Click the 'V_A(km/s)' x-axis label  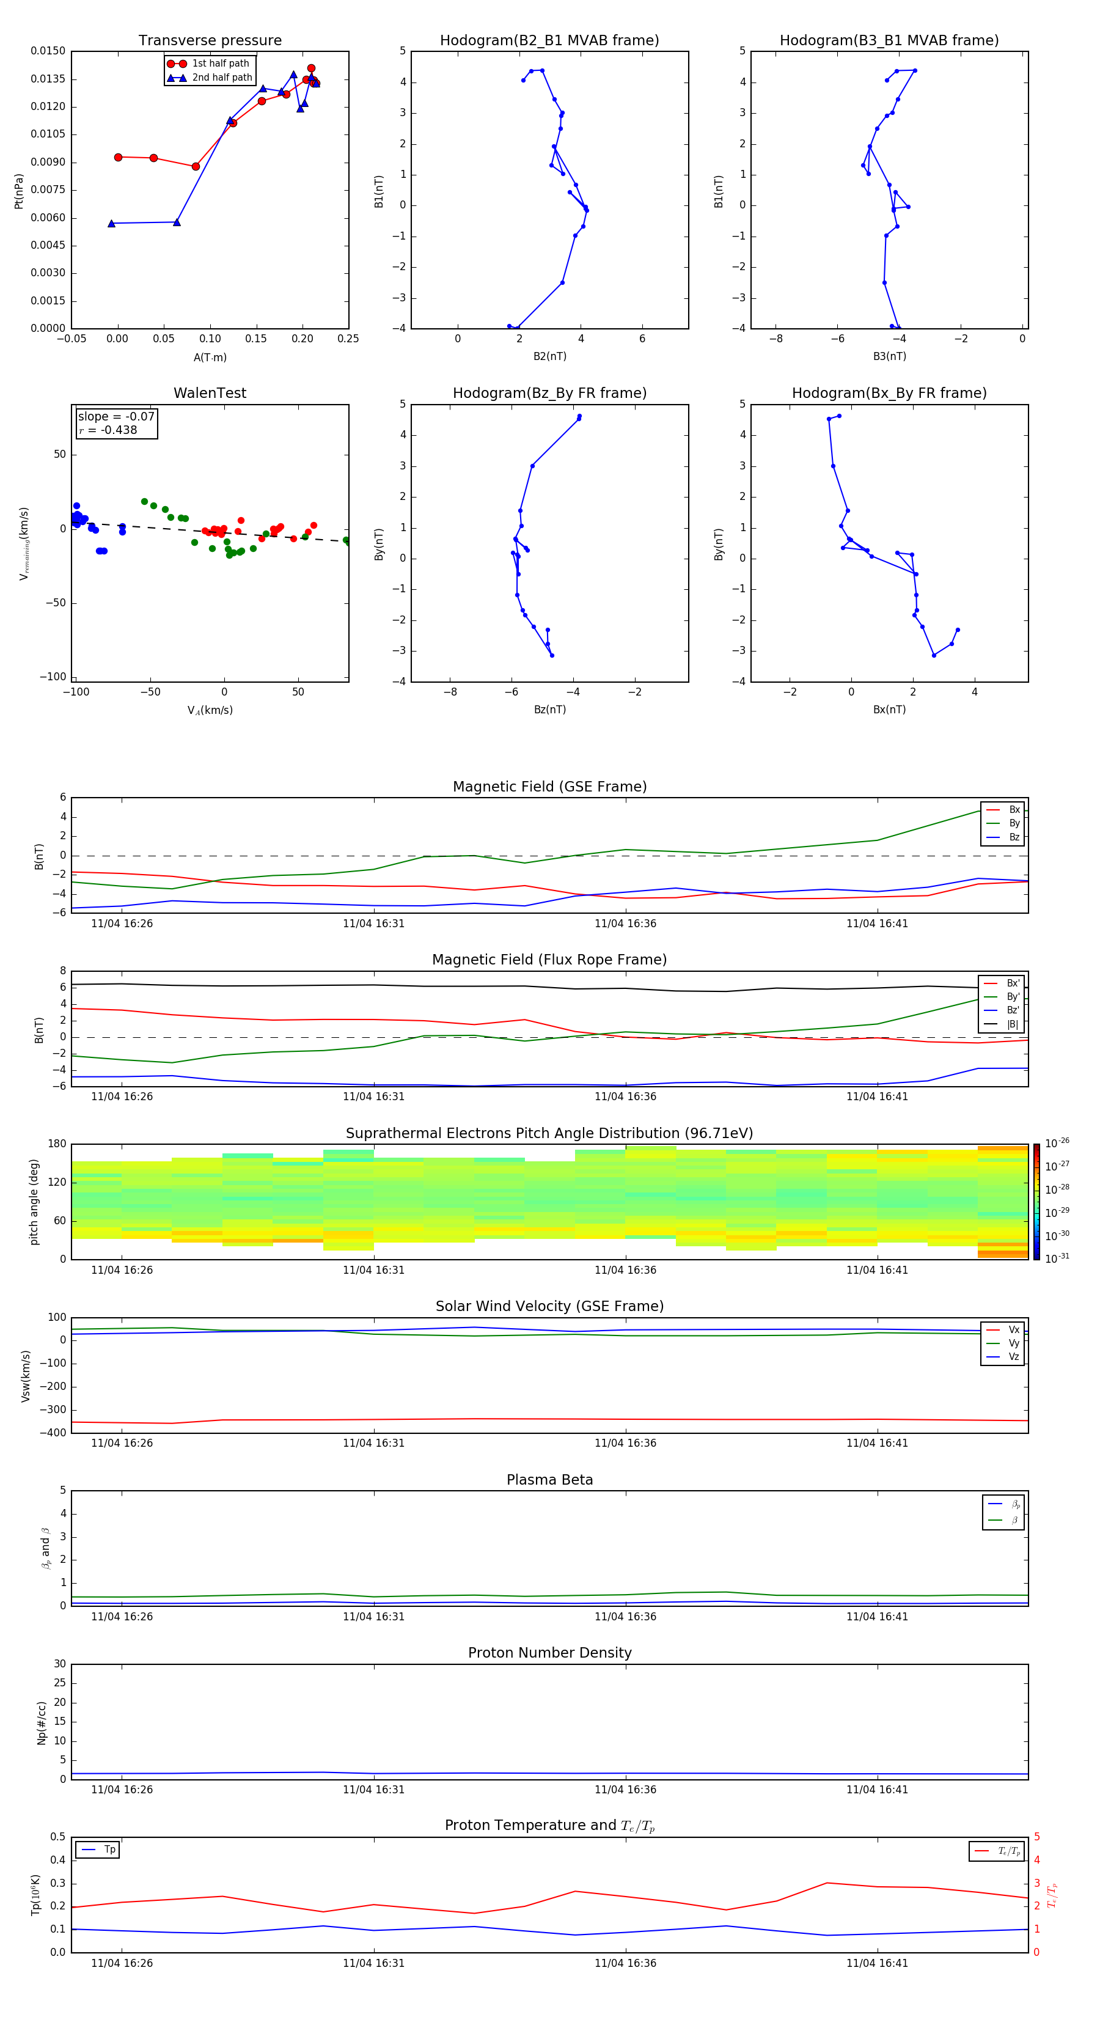[210, 710]
